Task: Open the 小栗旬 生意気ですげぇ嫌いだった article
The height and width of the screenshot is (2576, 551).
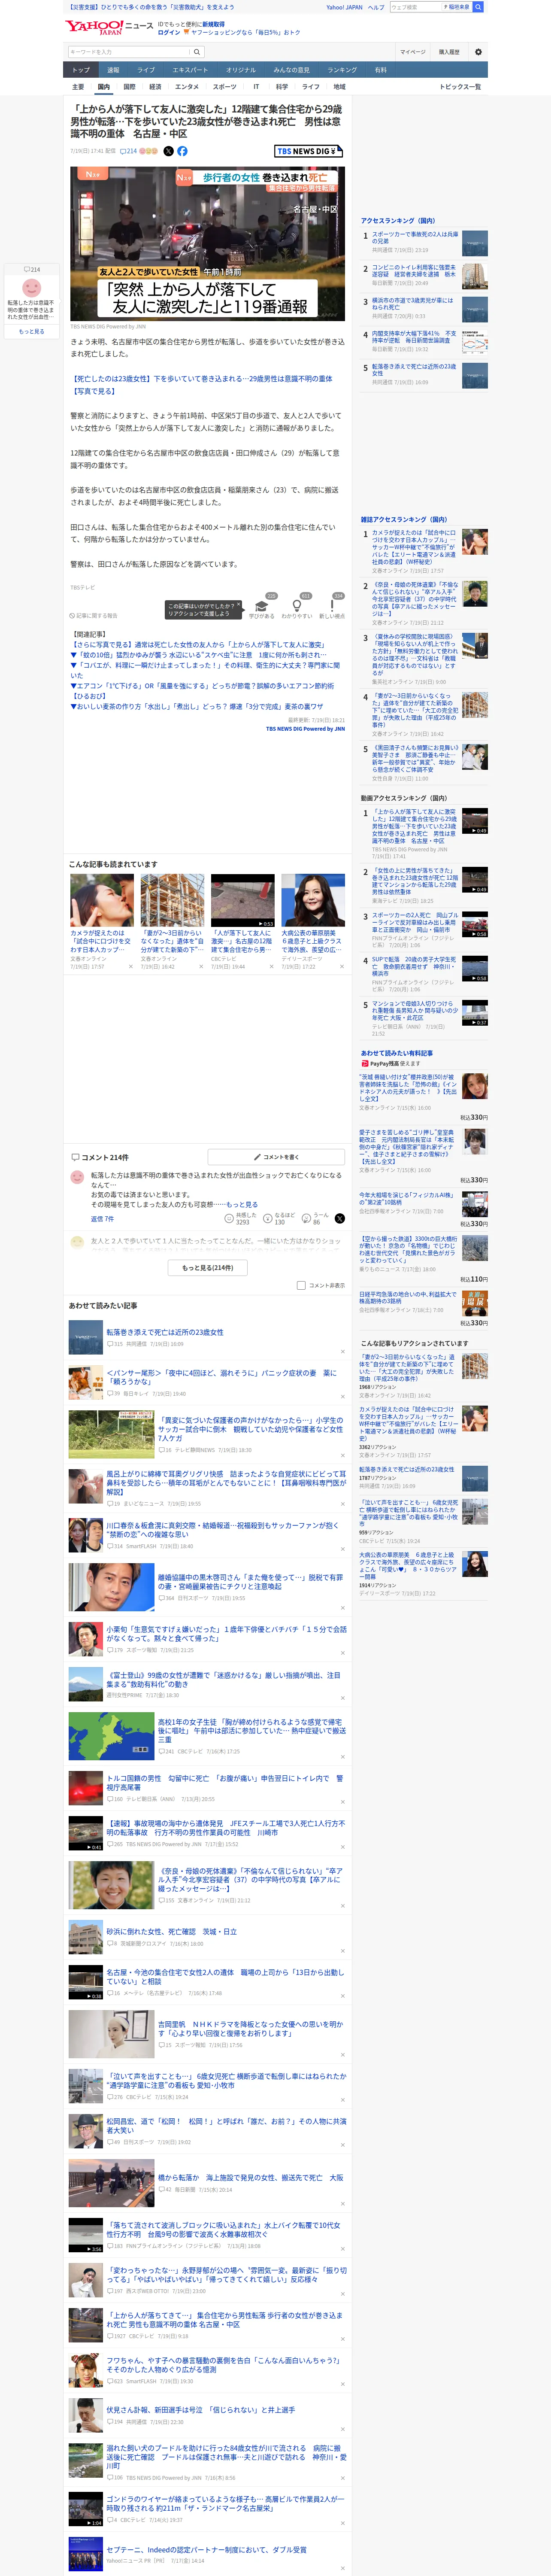Action: (x=226, y=1634)
